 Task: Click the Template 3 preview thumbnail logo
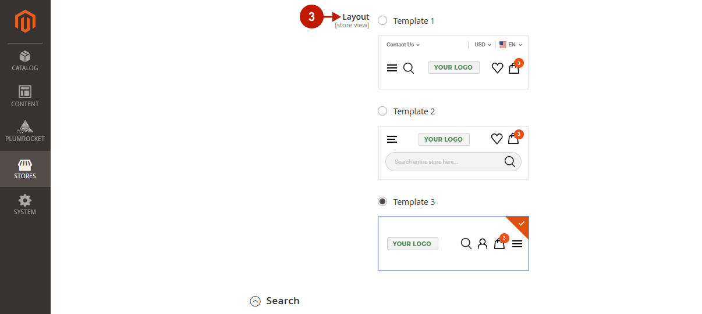pyautogui.click(x=412, y=244)
